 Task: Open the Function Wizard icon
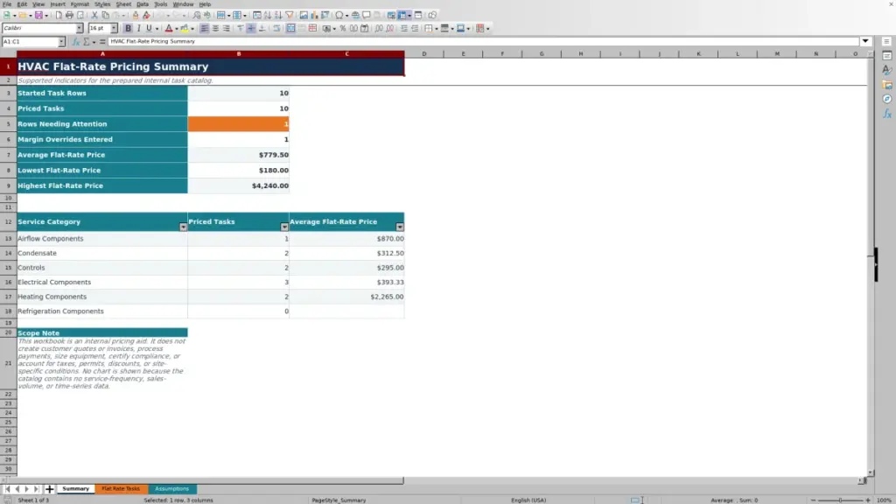(76, 42)
